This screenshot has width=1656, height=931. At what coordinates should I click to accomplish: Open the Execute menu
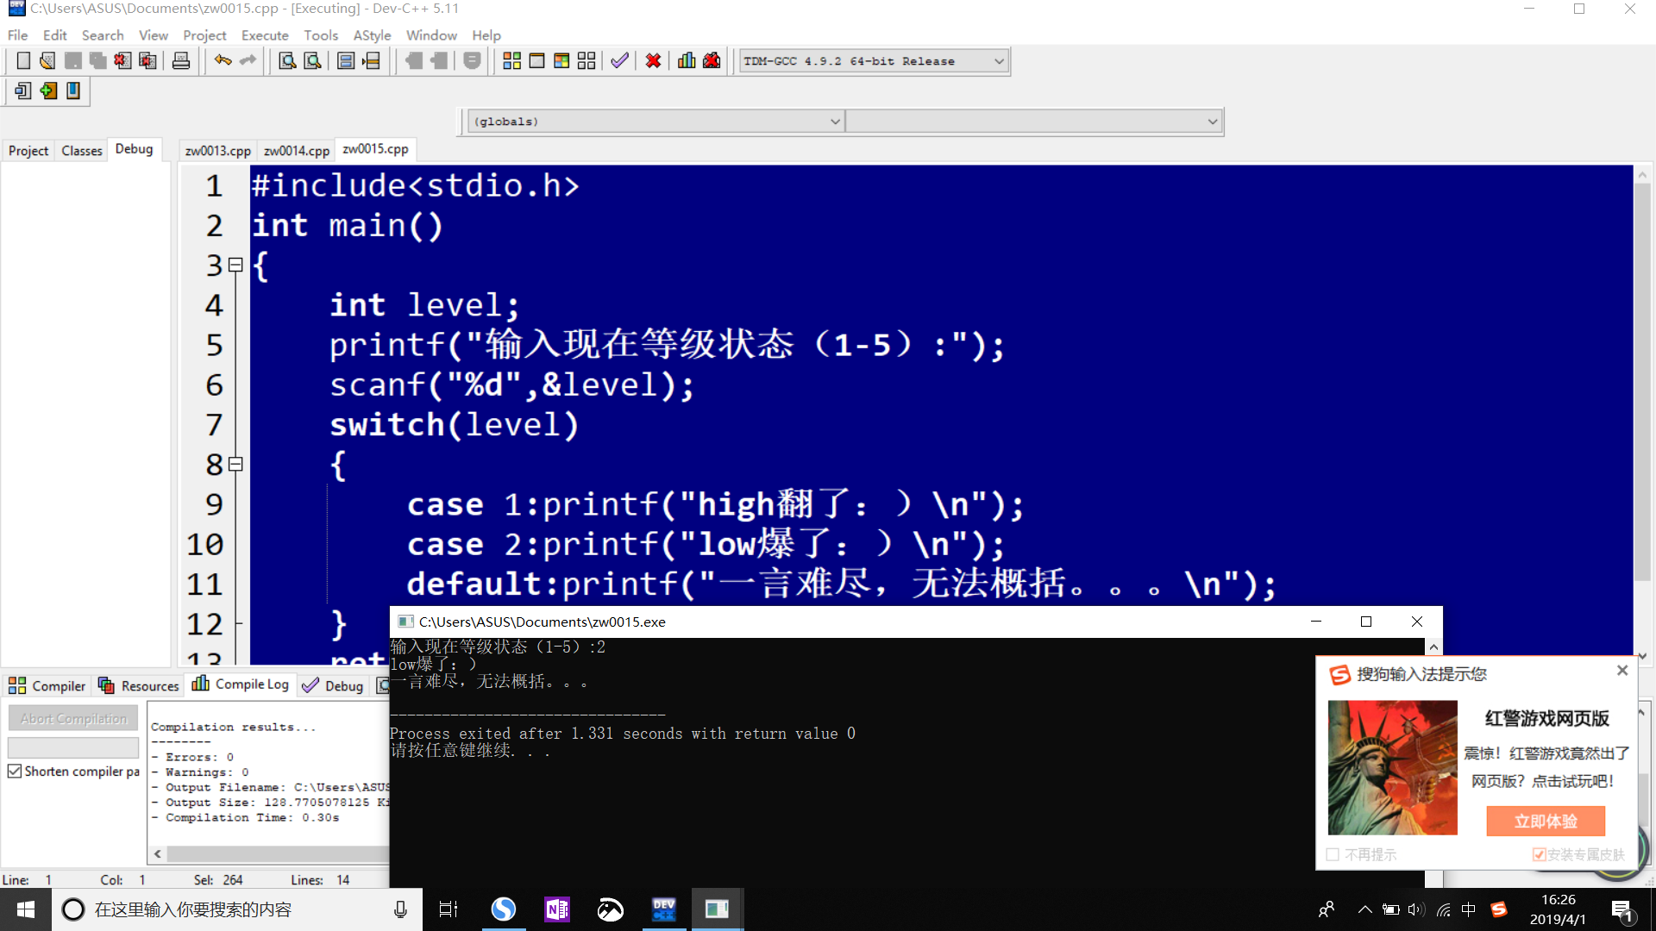(x=265, y=35)
